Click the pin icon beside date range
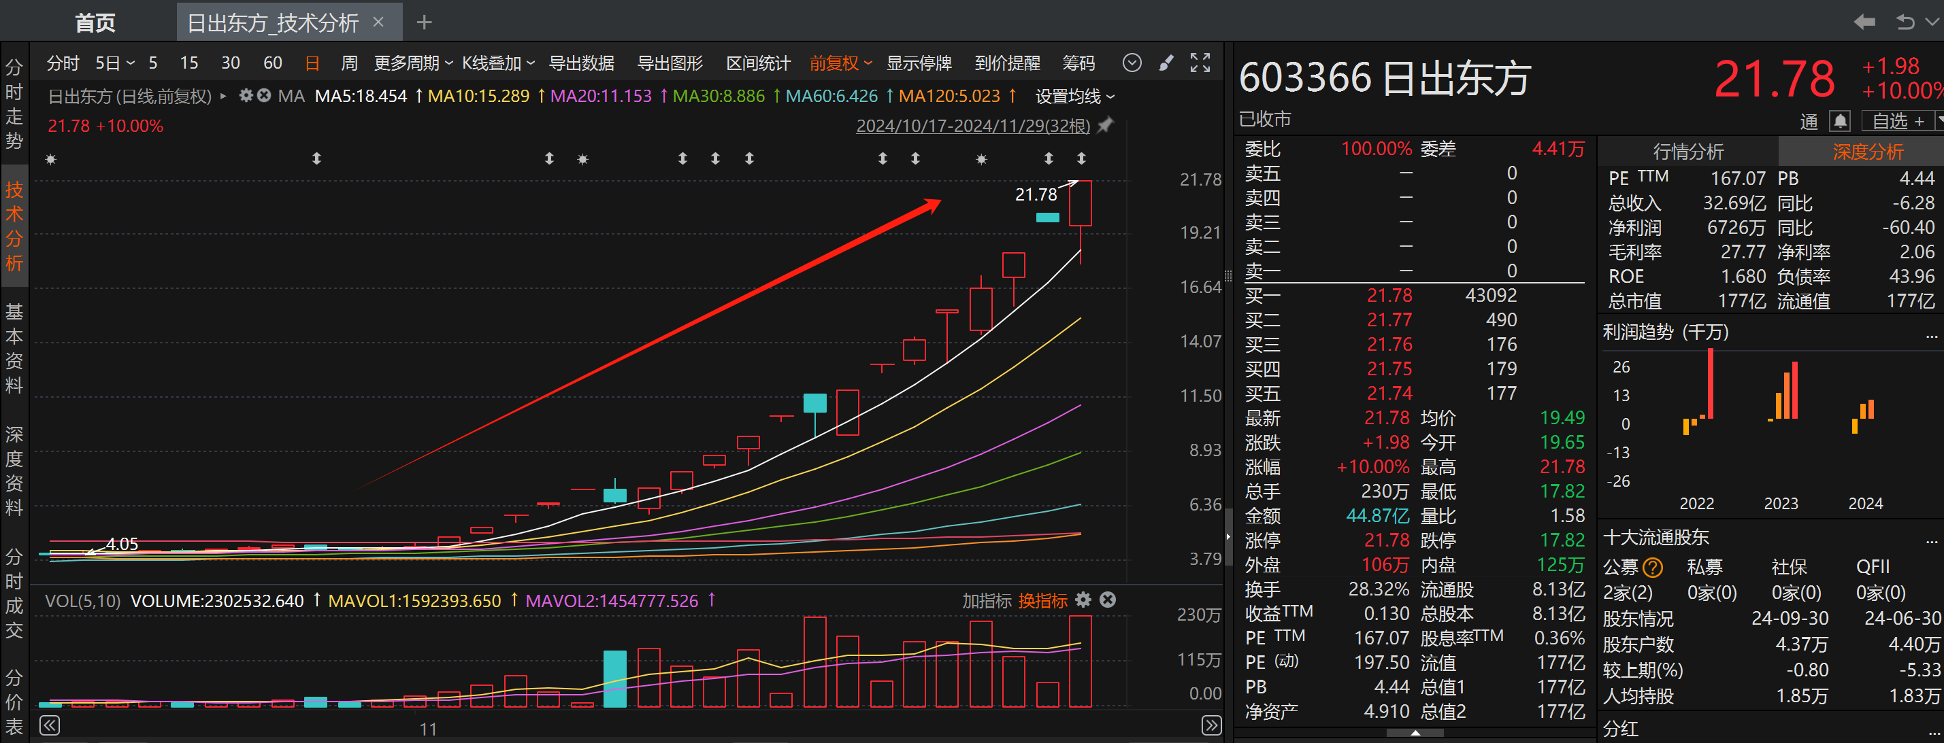 tap(1106, 125)
